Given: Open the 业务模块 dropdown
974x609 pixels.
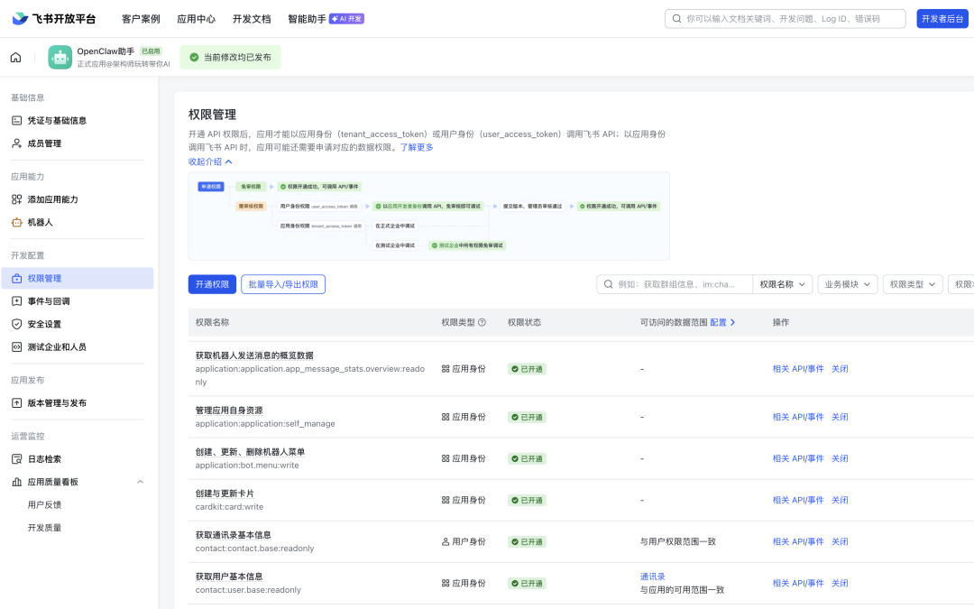Looking at the screenshot, I should pyautogui.click(x=847, y=283).
